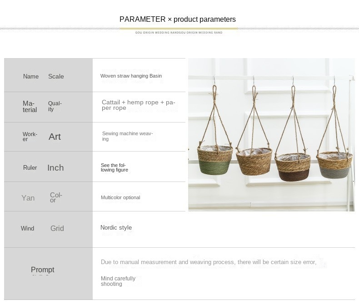Click the brown-bottom hanging basket
Image resolution: width=359 pixels, height=304 pixels.
click(293, 167)
